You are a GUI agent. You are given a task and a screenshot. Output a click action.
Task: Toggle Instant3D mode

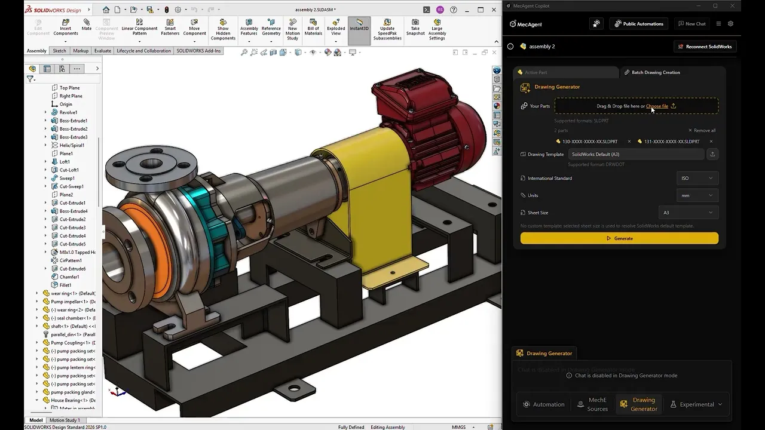[x=359, y=30]
